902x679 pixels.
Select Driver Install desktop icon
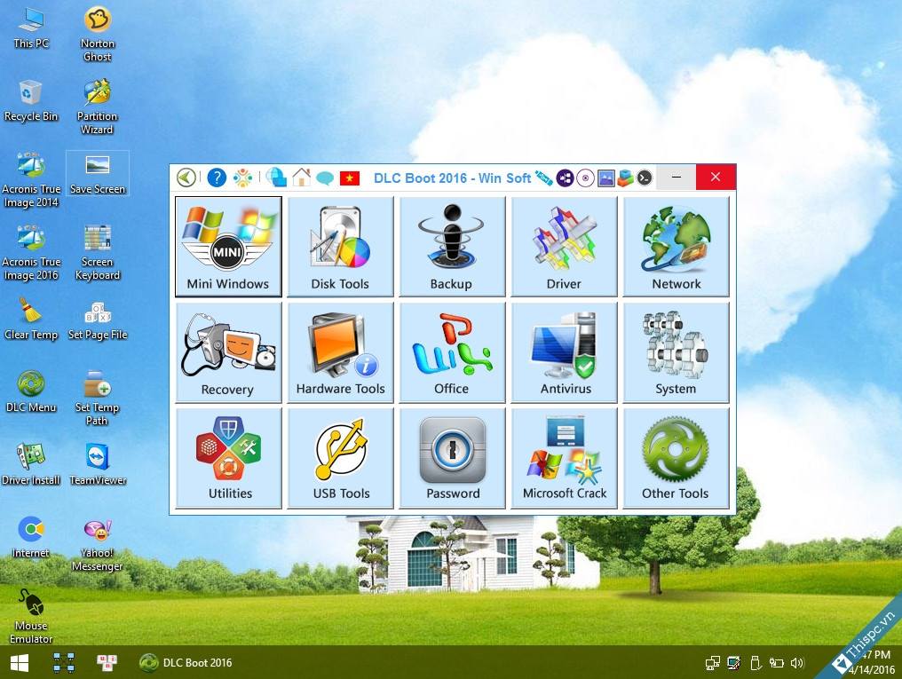coord(31,464)
